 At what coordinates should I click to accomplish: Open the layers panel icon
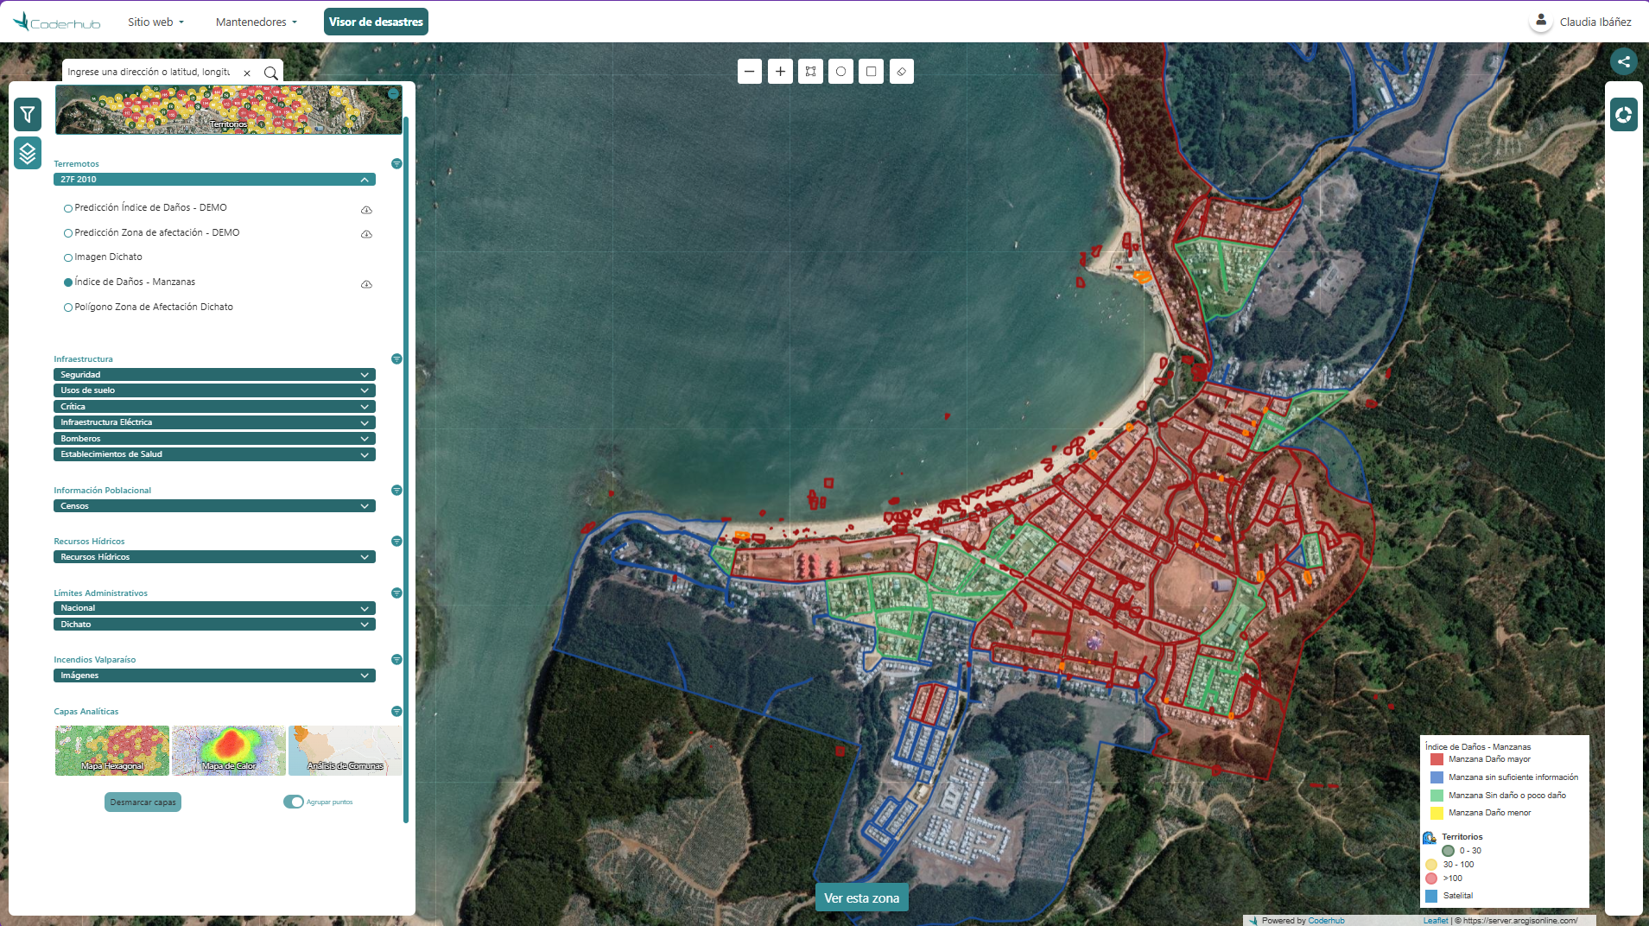point(28,153)
